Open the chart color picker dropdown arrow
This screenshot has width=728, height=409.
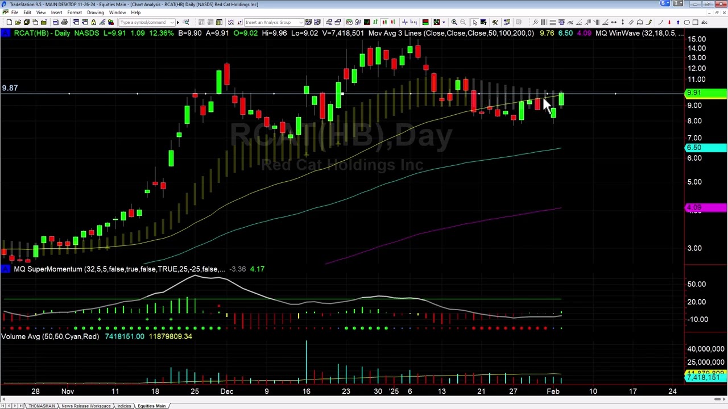click(444, 22)
